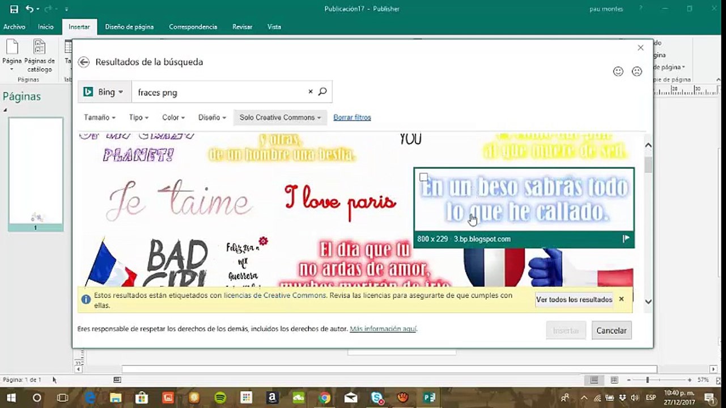Select page 1 thumbnail in Páginas panel

pos(36,174)
